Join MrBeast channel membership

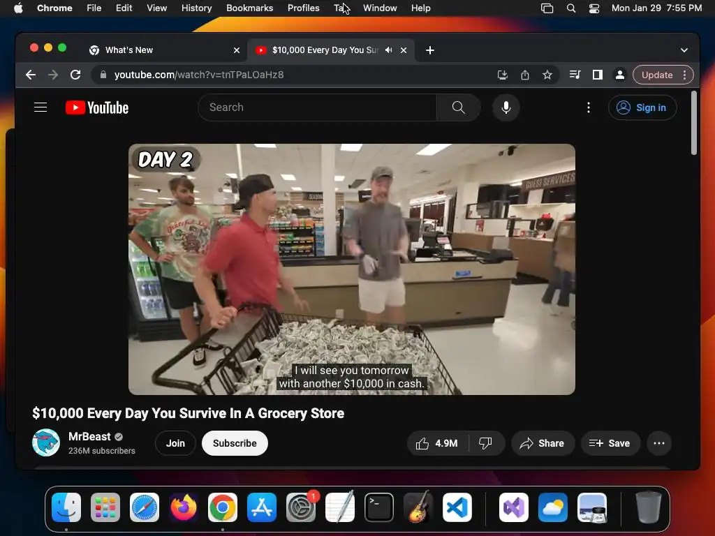click(x=175, y=443)
